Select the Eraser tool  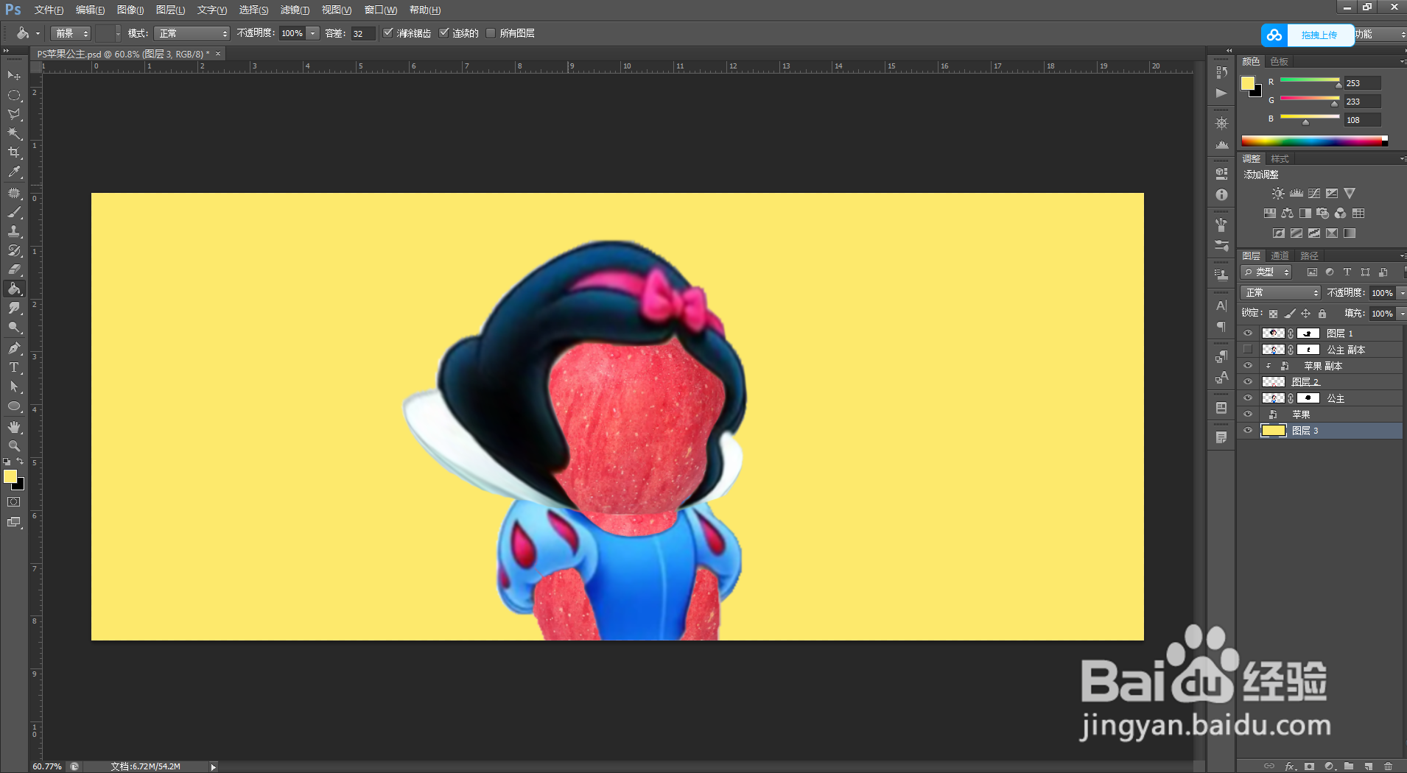coord(14,269)
